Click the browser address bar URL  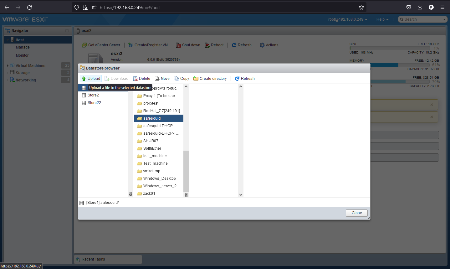click(x=130, y=8)
